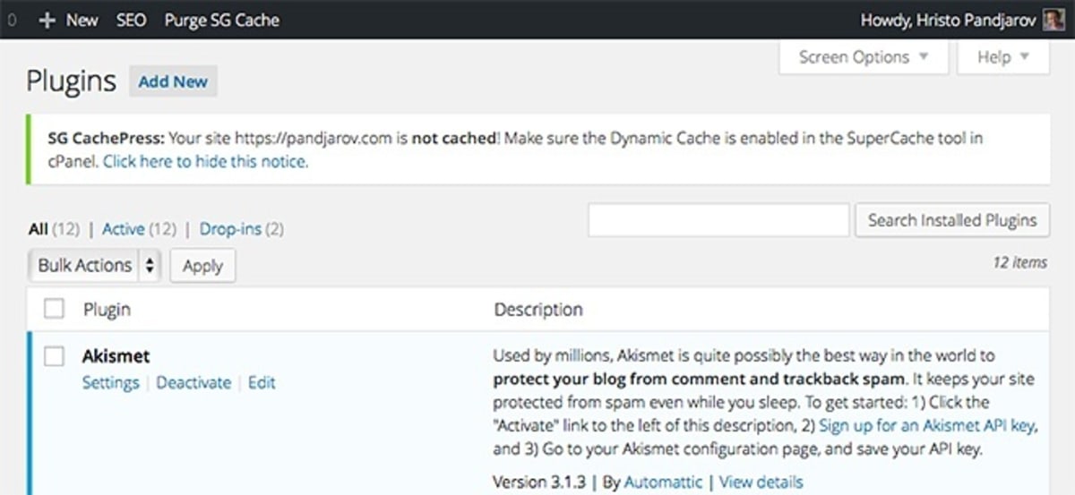Screen dimensions: 1075x495
Task: Click here to hide this notice link
Action: click(x=205, y=162)
